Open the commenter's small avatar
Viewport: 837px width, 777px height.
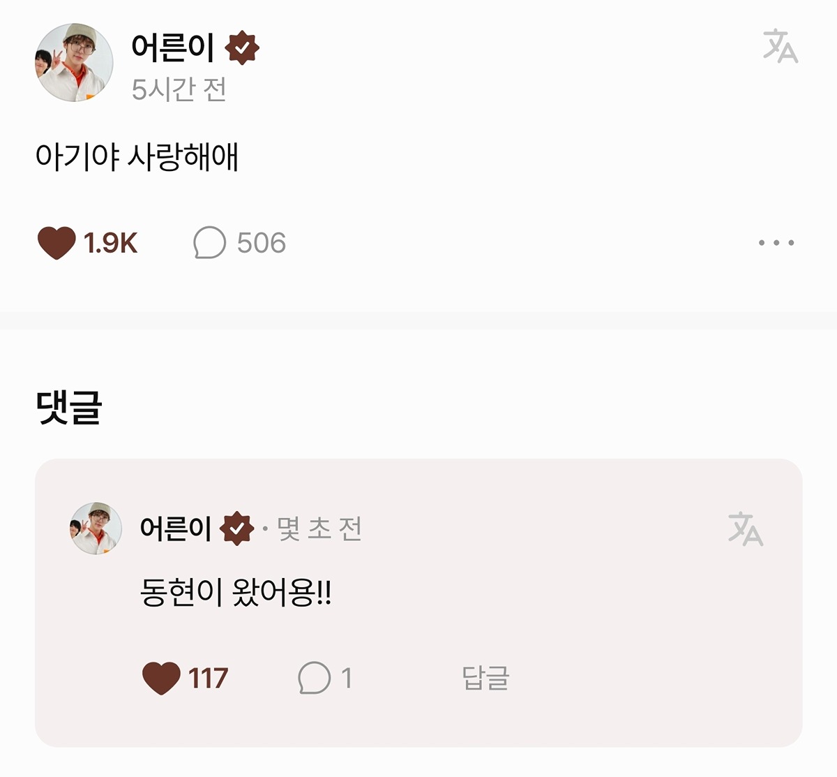[x=96, y=528]
